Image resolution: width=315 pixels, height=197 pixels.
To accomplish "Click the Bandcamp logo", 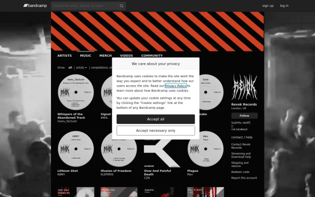I will point(35,6).
